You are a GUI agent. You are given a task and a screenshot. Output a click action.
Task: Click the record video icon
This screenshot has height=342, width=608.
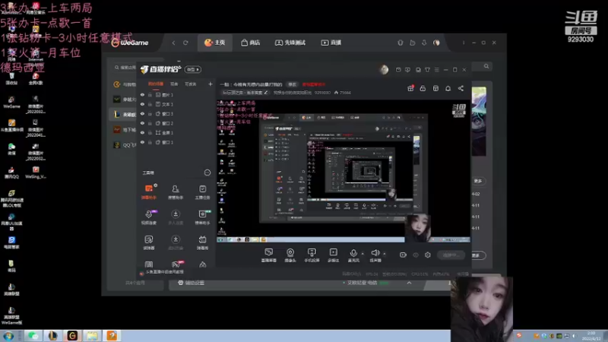coord(403,255)
